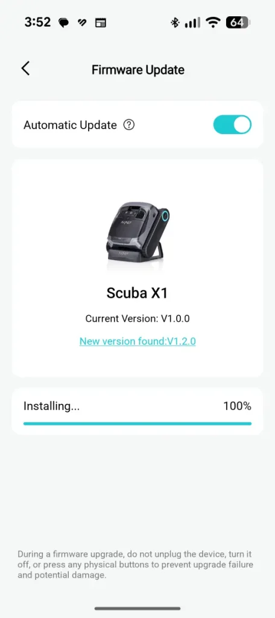Screen dimensions: 275x618
Task: Open Automatic Update help question mark
Action: pyautogui.click(x=129, y=125)
